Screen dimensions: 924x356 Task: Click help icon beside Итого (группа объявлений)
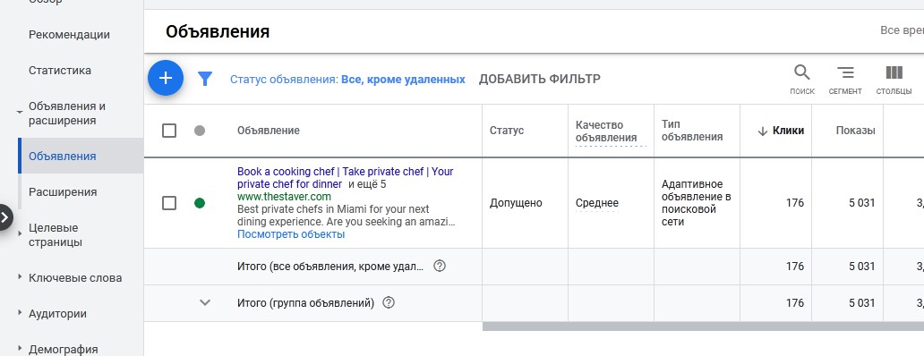point(389,303)
